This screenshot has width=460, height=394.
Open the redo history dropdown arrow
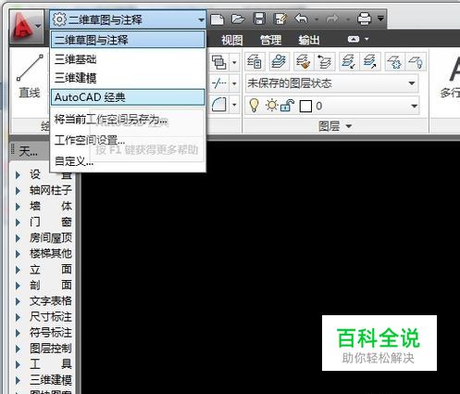click(348, 19)
